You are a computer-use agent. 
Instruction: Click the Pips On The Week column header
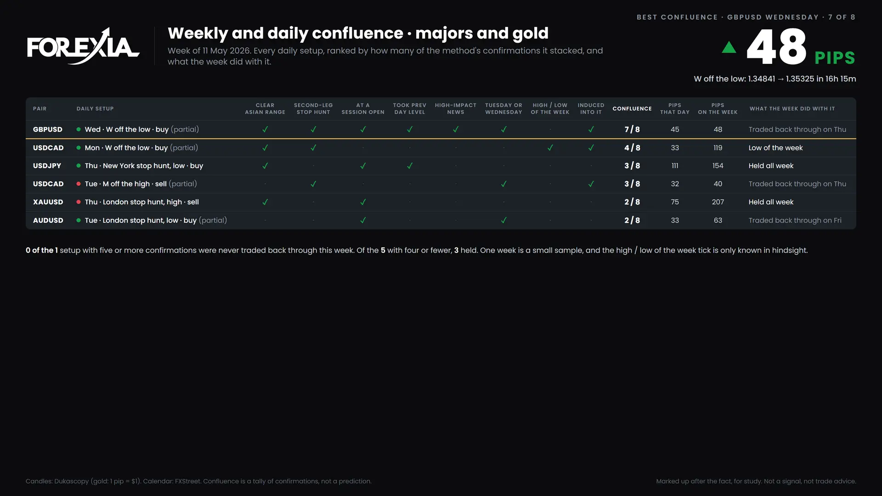[718, 109]
